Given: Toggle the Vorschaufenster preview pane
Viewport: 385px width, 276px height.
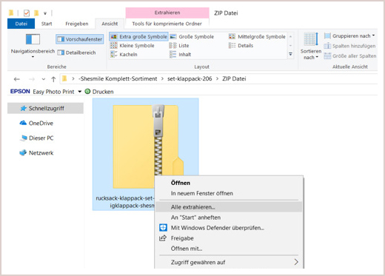Looking at the screenshot, I should pyautogui.click(x=80, y=39).
